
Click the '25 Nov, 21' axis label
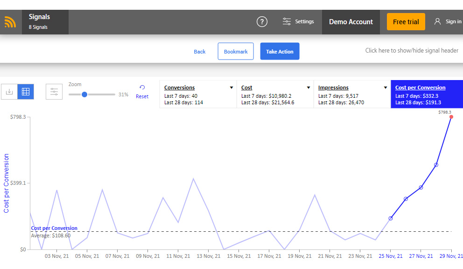point(390,256)
